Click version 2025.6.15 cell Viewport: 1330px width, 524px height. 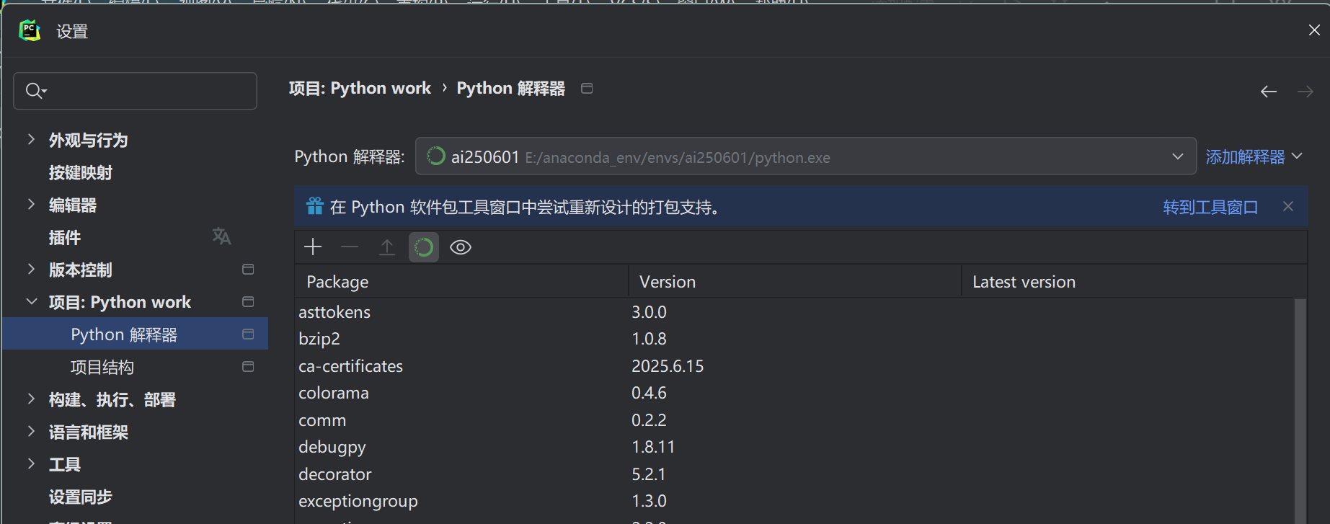668,366
